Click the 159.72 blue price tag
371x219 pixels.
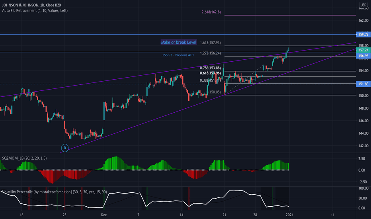tap(363, 35)
